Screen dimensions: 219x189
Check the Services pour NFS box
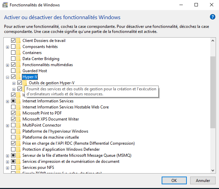(x=13, y=167)
